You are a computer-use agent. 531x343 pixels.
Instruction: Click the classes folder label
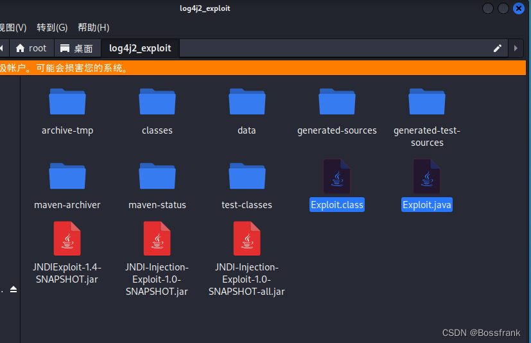(157, 130)
